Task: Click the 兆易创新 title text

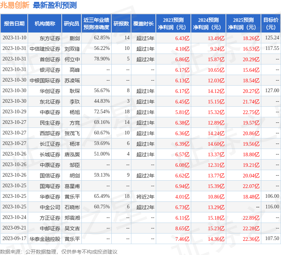Action: [x=15, y=5]
